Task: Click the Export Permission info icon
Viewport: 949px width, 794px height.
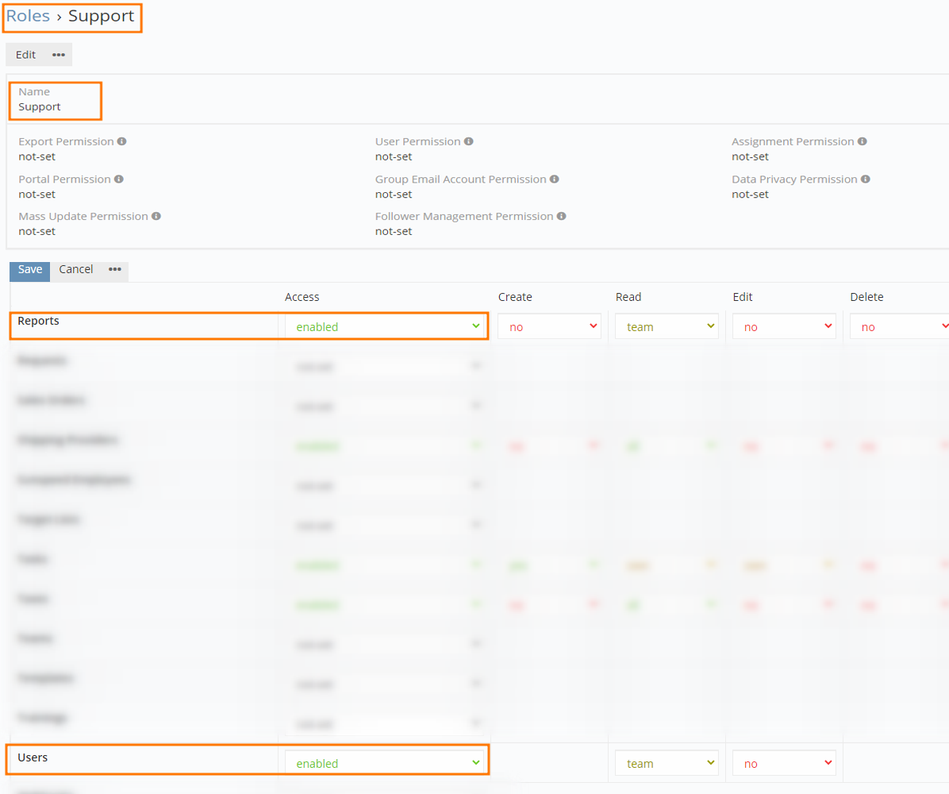Action: [122, 141]
